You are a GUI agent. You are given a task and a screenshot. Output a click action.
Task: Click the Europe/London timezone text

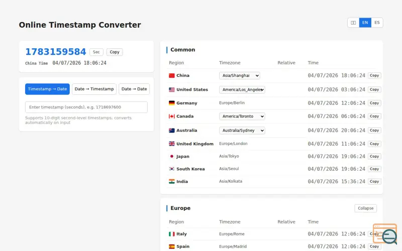pyautogui.click(x=233, y=144)
